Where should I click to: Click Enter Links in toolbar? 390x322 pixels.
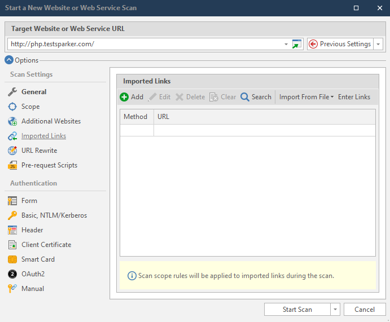(354, 97)
